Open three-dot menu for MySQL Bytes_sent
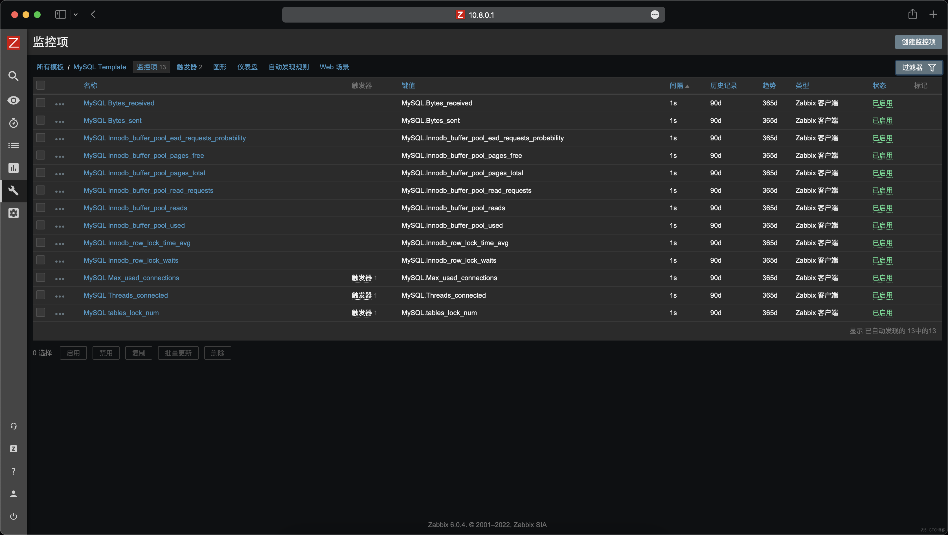 click(x=60, y=122)
